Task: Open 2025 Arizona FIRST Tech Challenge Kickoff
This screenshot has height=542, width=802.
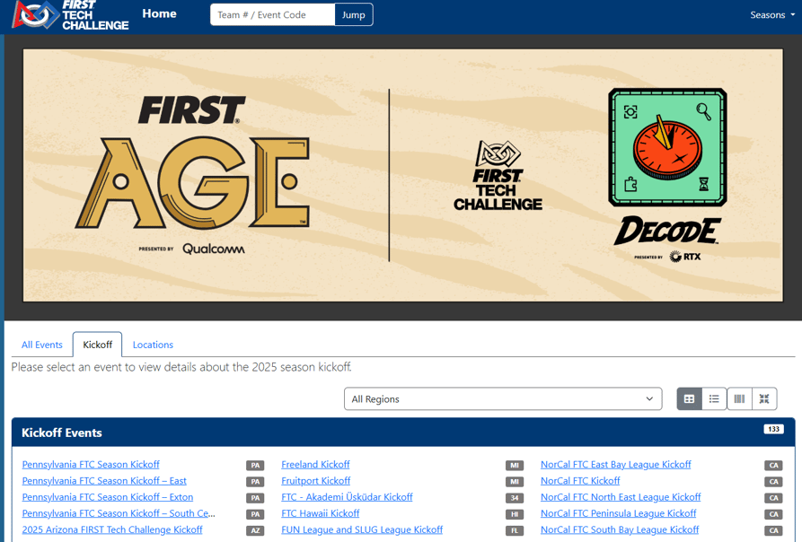Action: pos(112,529)
